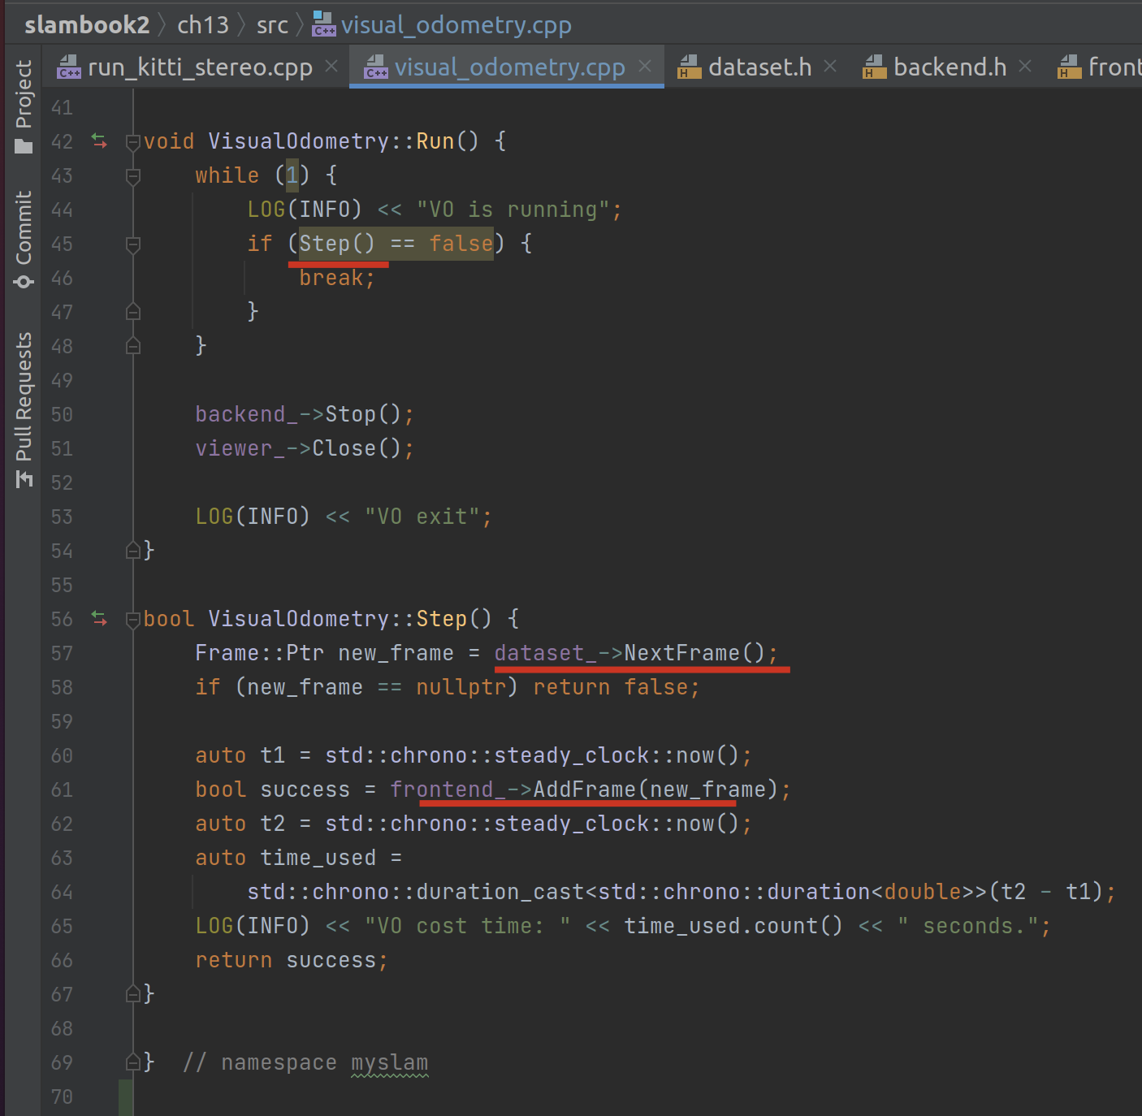The height and width of the screenshot is (1116, 1142).
Task: Close the backend.h tab
Action: (1025, 66)
